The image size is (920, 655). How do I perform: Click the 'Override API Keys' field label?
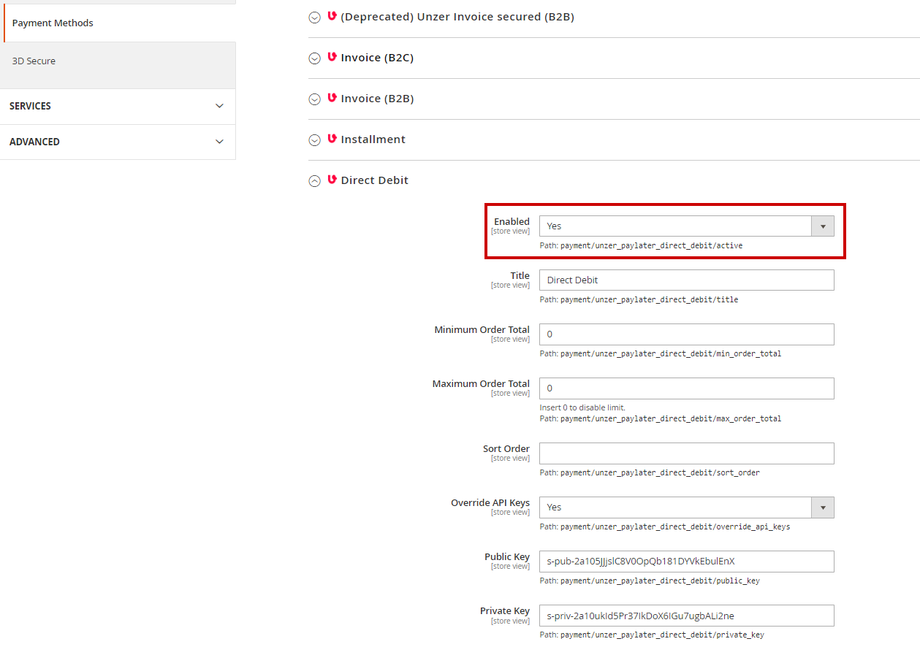490,503
